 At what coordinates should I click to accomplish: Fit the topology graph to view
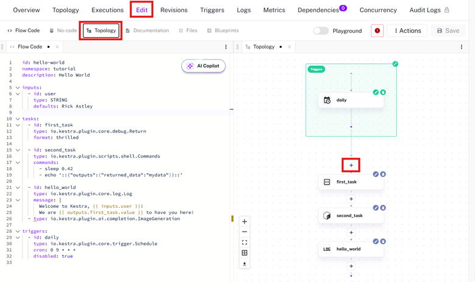click(244, 242)
